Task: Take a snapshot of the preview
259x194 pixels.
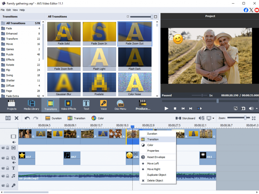Action: coord(243,108)
